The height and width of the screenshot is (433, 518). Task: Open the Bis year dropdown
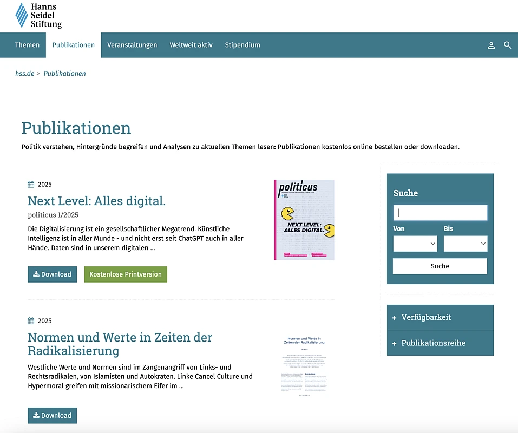(465, 244)
